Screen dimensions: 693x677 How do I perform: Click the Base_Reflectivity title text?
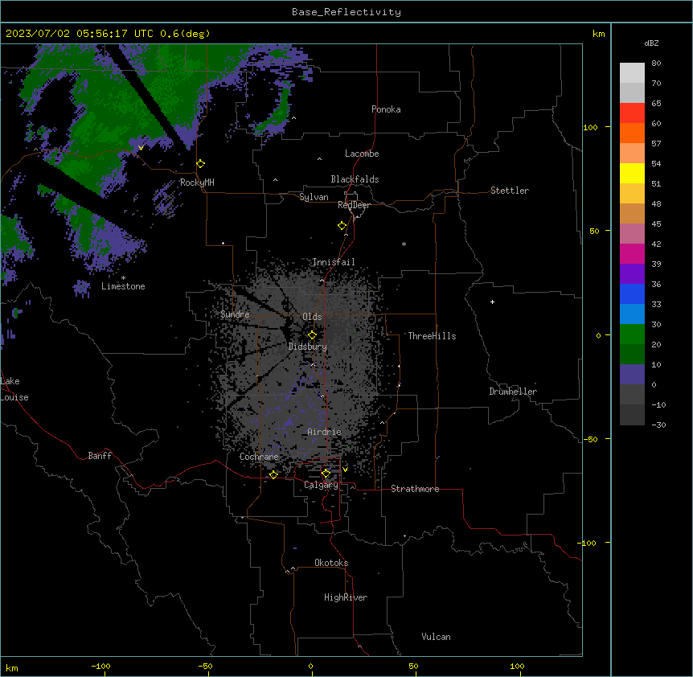click(346, 12)
